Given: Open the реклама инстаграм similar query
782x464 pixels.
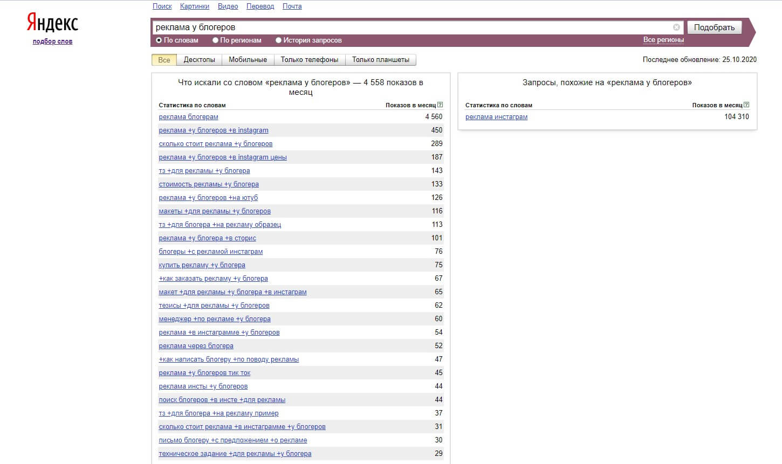Looking at the screenshot, I should 496,117.
